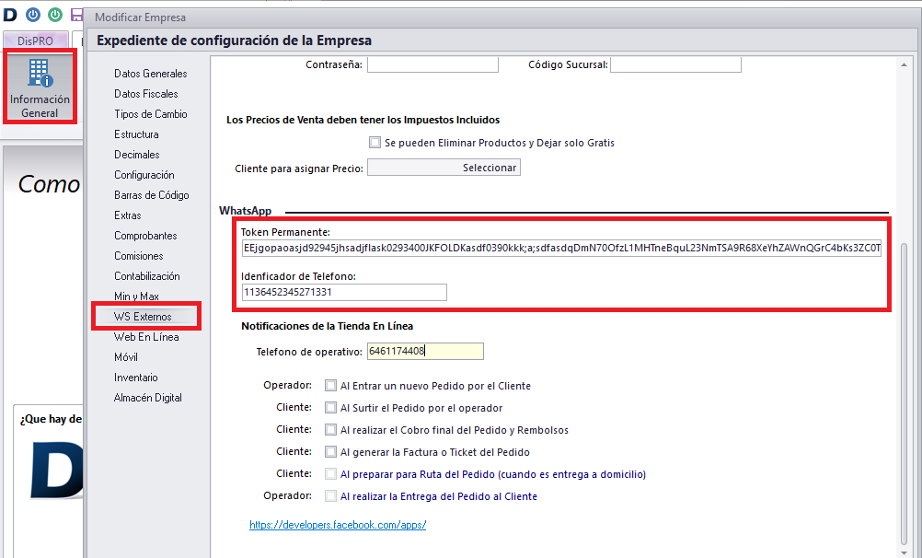
Task: Enable 'Al Surtir el Pedido por el operador'
Action: 331,408
